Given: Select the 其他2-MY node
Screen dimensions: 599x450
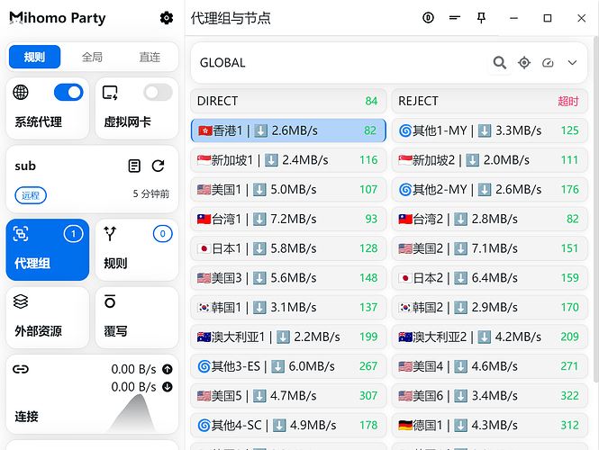Looking at the screenshot, I should point(490,189).
